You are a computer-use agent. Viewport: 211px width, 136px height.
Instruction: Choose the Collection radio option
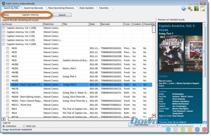(x=4, y=126)
